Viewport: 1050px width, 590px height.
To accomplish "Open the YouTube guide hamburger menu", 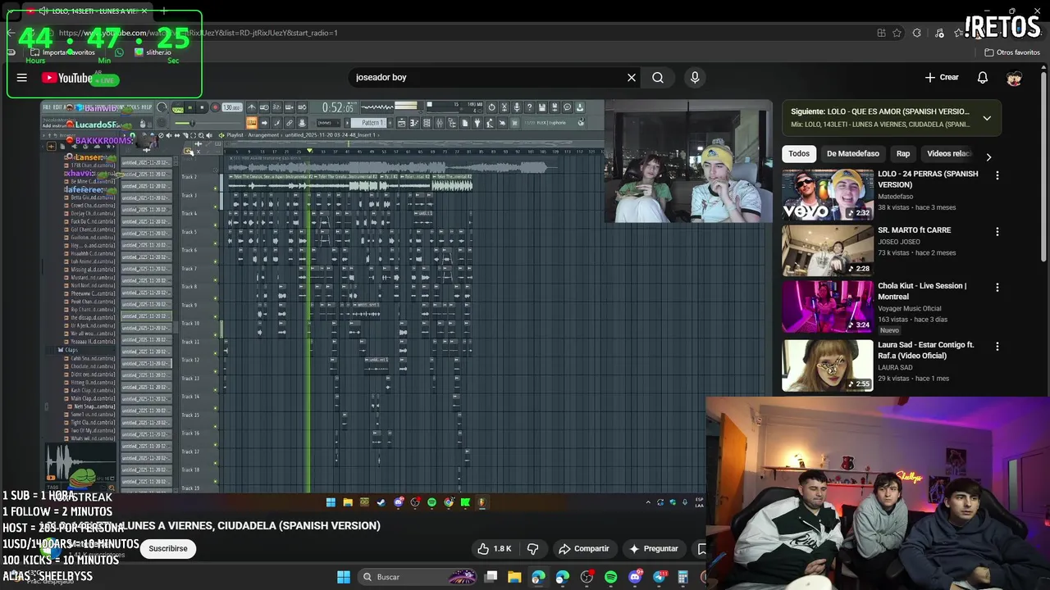I will click(x=22, y=78).
